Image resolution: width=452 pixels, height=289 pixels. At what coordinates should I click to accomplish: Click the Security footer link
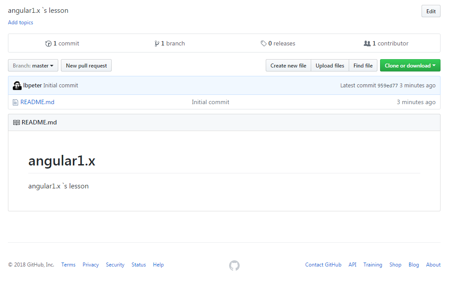(115, 265)
